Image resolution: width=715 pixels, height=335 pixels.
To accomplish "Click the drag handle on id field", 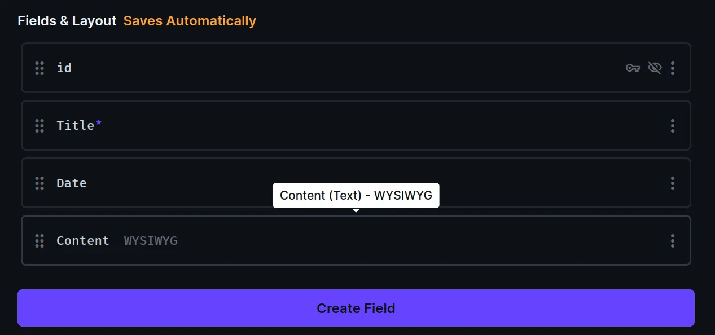I will [x=40, y=68].
